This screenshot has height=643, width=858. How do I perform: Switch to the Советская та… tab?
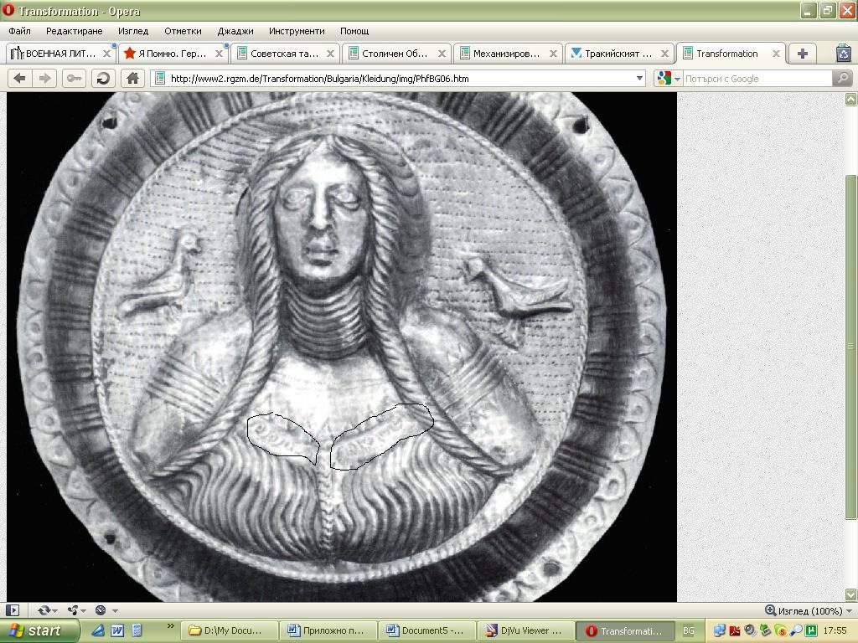(x=285, y=54)
